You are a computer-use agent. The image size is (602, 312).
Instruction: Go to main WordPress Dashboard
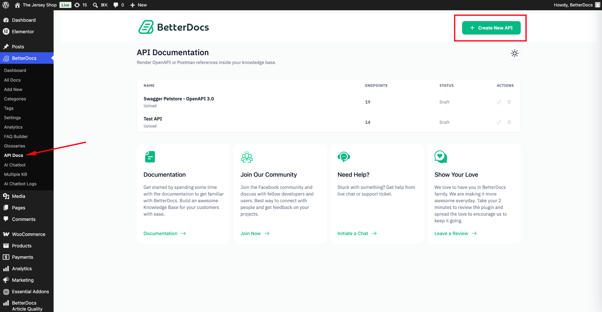[x=24, y=20]
